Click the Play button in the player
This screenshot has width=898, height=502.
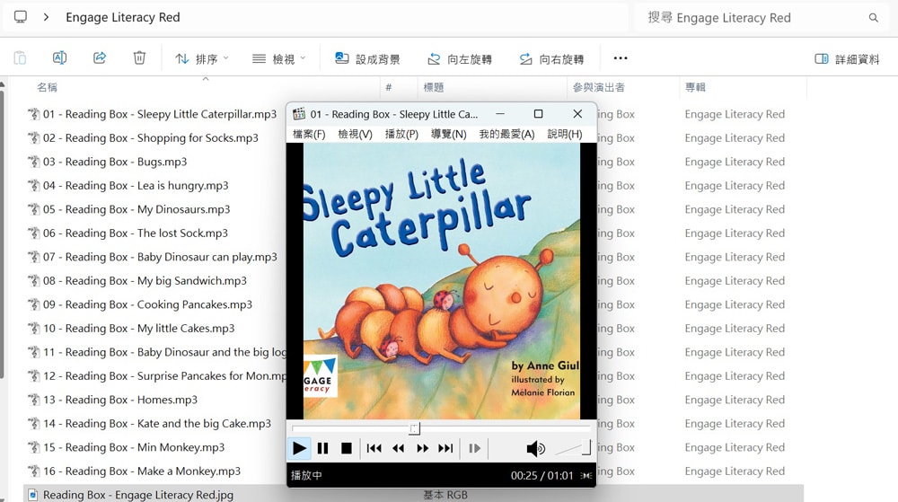point(299,448)
